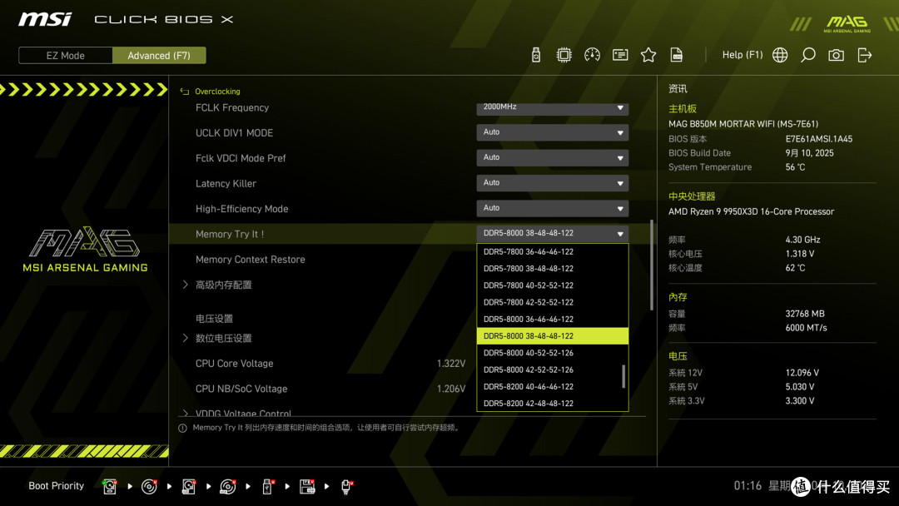The image size is (899, 506).
Task: Choose DDR5-8200 40-46-46-122 option
Action: pyautogui.click(x=552, y=387)
